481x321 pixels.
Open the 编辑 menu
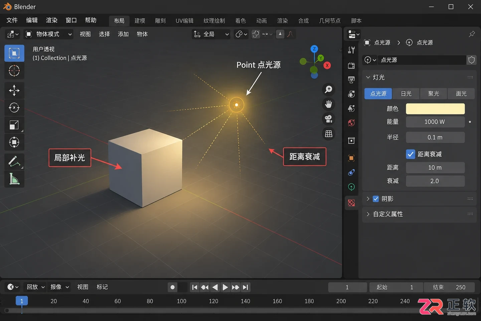(32, 20)
